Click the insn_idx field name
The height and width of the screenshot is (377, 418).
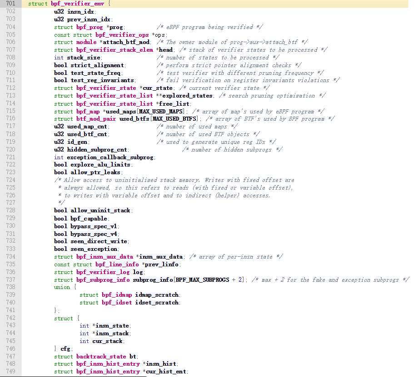pyautogui.click(x=80, y=12)
